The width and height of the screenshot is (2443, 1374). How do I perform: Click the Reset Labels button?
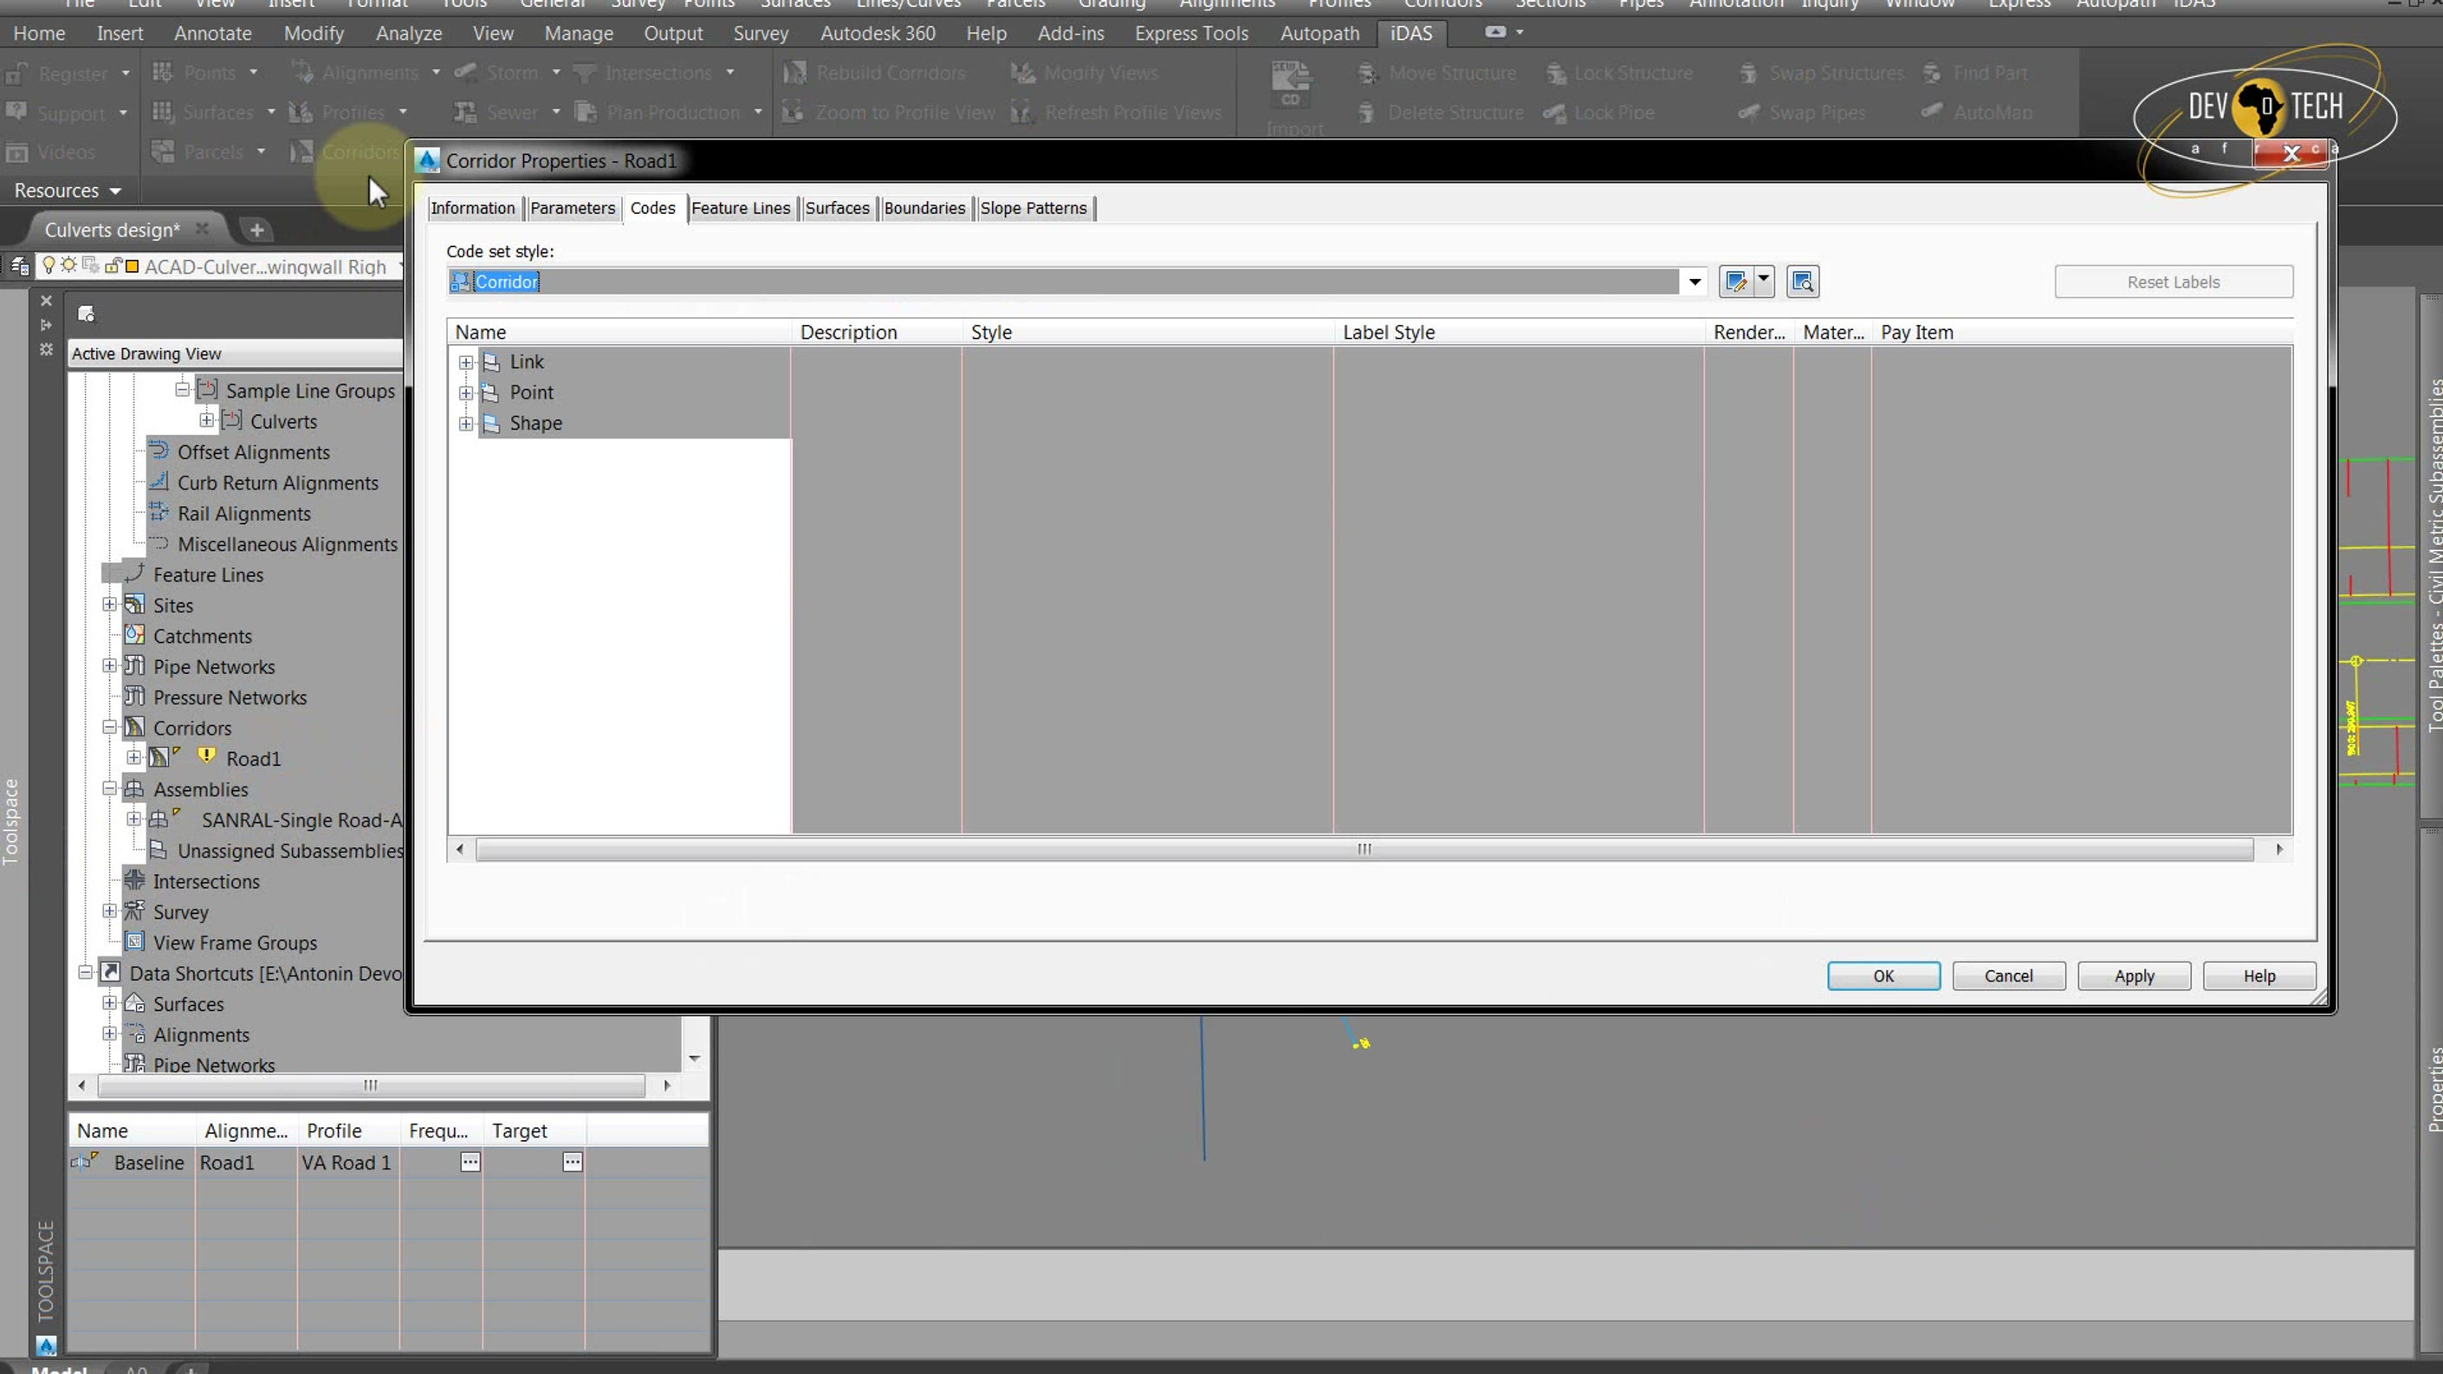[2174, 282]
